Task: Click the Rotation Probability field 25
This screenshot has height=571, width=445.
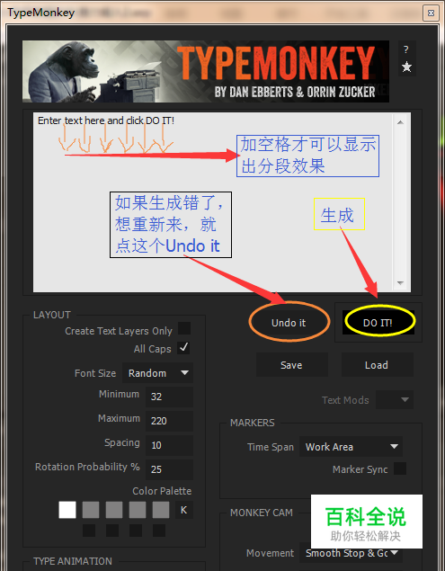Action: [169, 469]
